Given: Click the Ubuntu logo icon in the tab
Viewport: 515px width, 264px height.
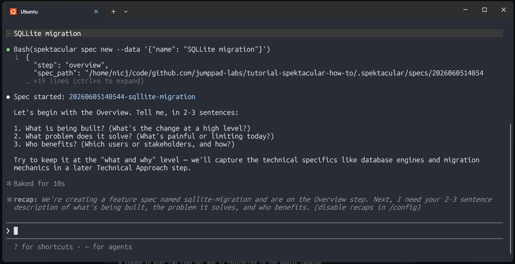Looking at the screenshot, I should click(x=13, y=12).
